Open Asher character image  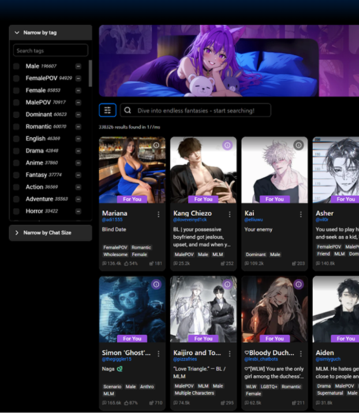(336, 170)
